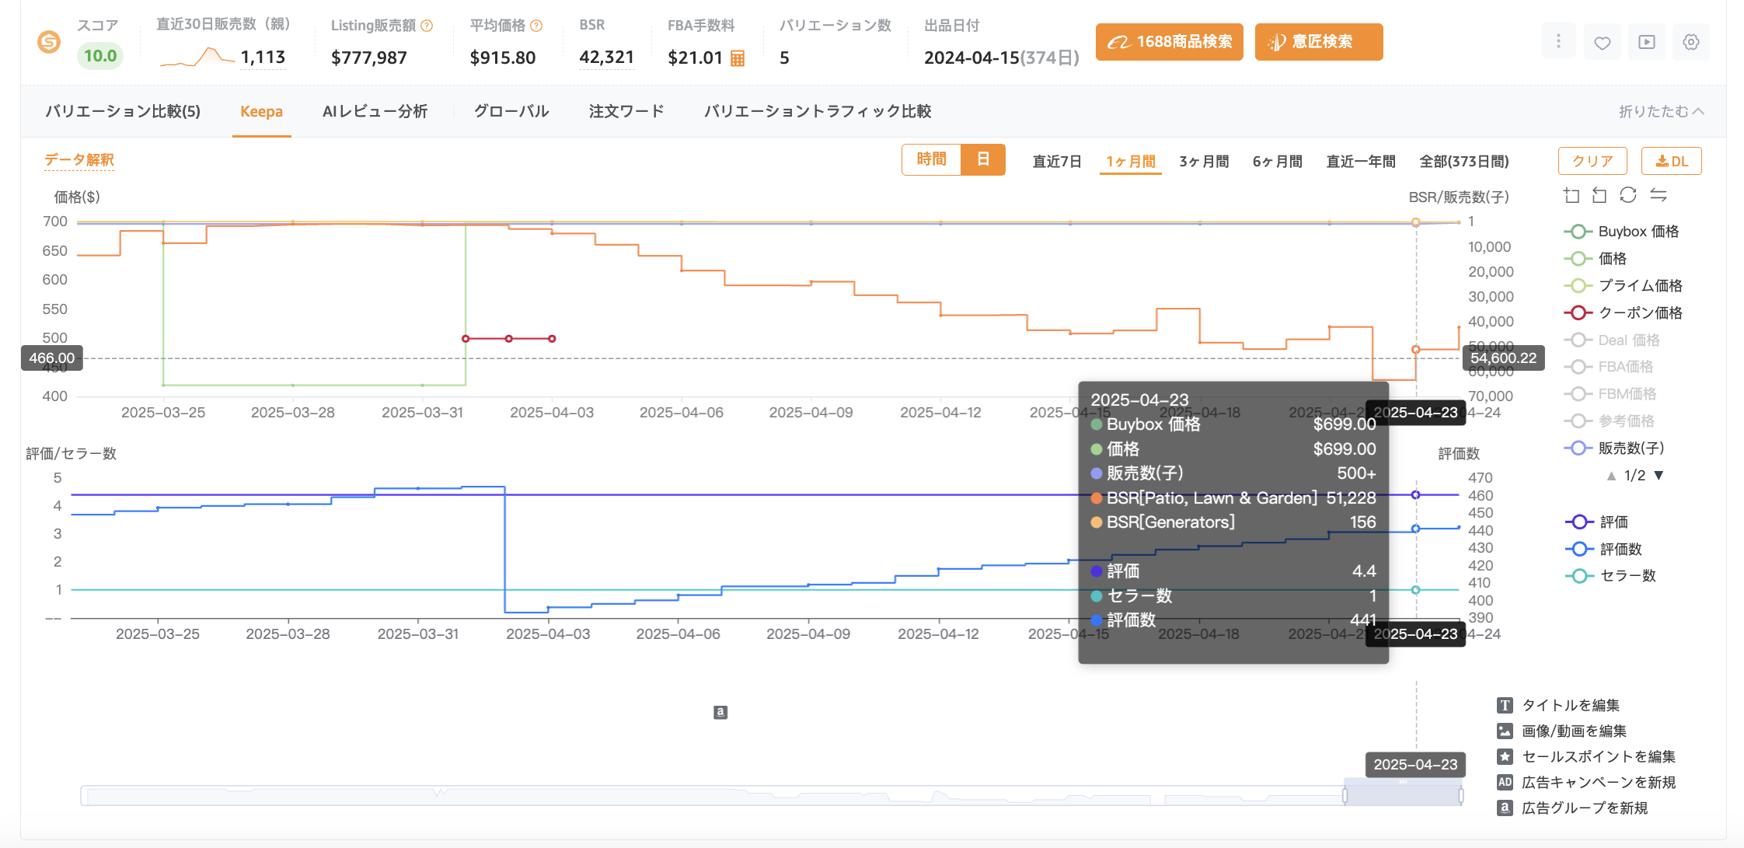Switch to バリエーション比較(5) tab
This screenshot has width=1744, height=848.
click(123, 112)
